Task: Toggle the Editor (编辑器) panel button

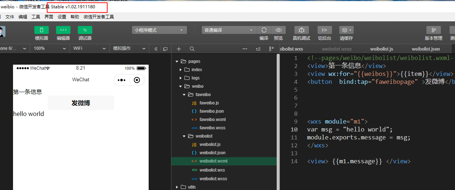Action: (x=63, y=30)
